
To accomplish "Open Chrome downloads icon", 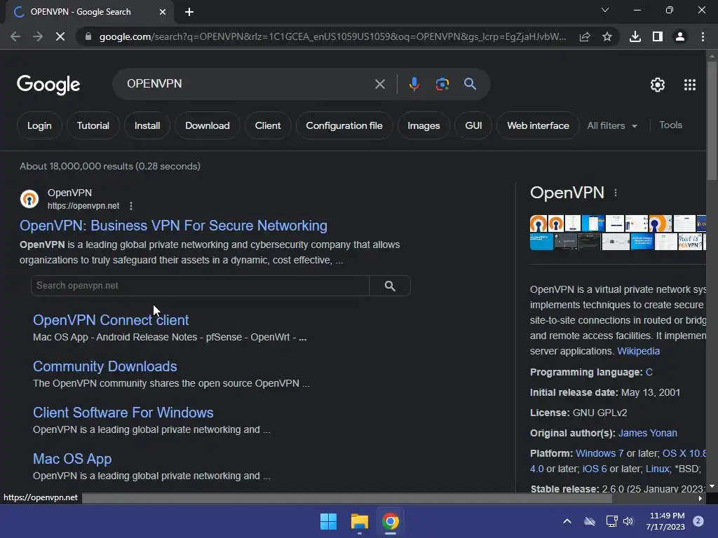I will click(x=635, y=36).
